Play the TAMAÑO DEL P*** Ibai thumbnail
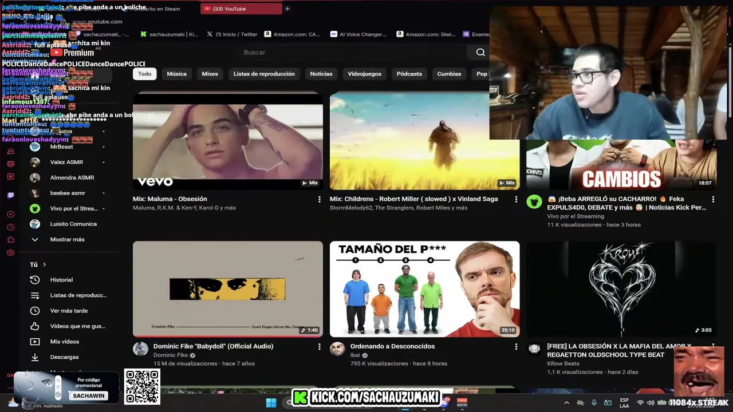Image resolution: width=733 pixels, height=412 pixels. 425,289
